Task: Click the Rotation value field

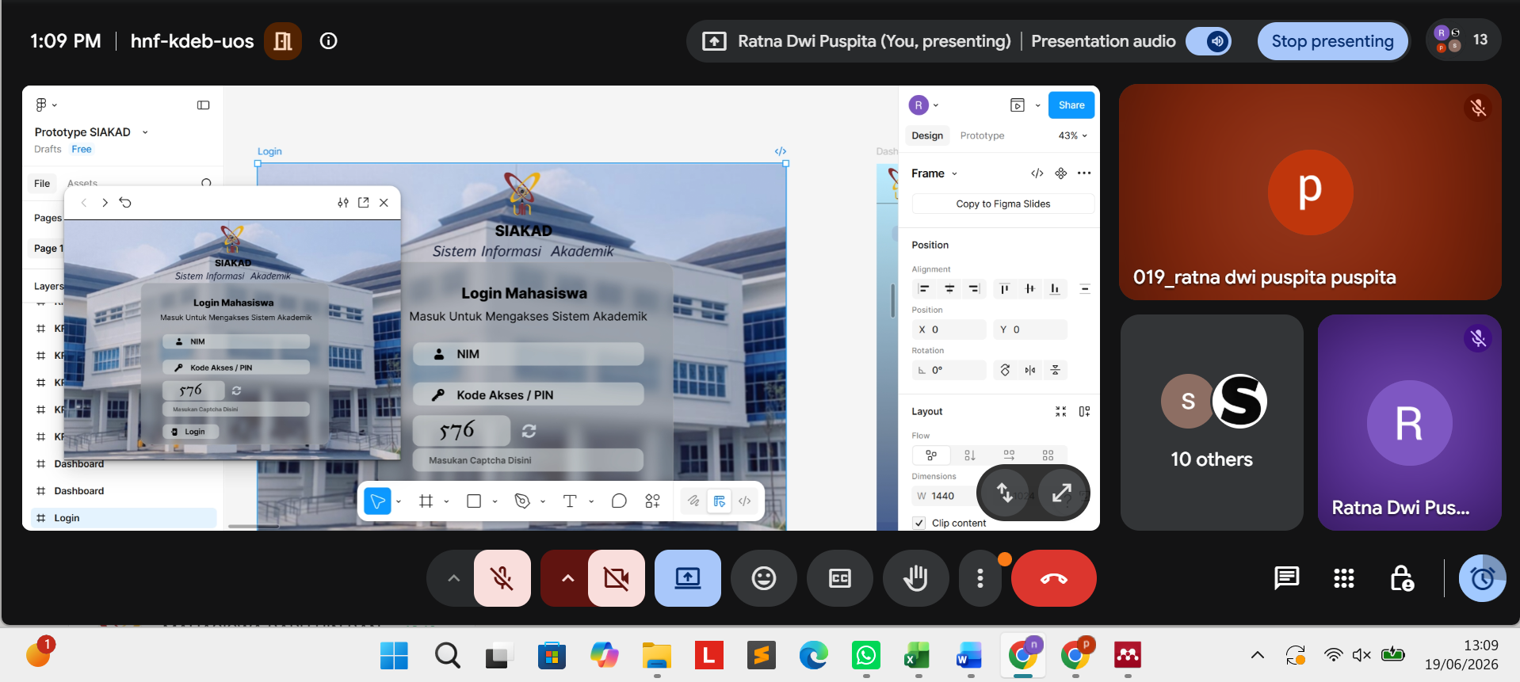Action: [x=949, y=370]
